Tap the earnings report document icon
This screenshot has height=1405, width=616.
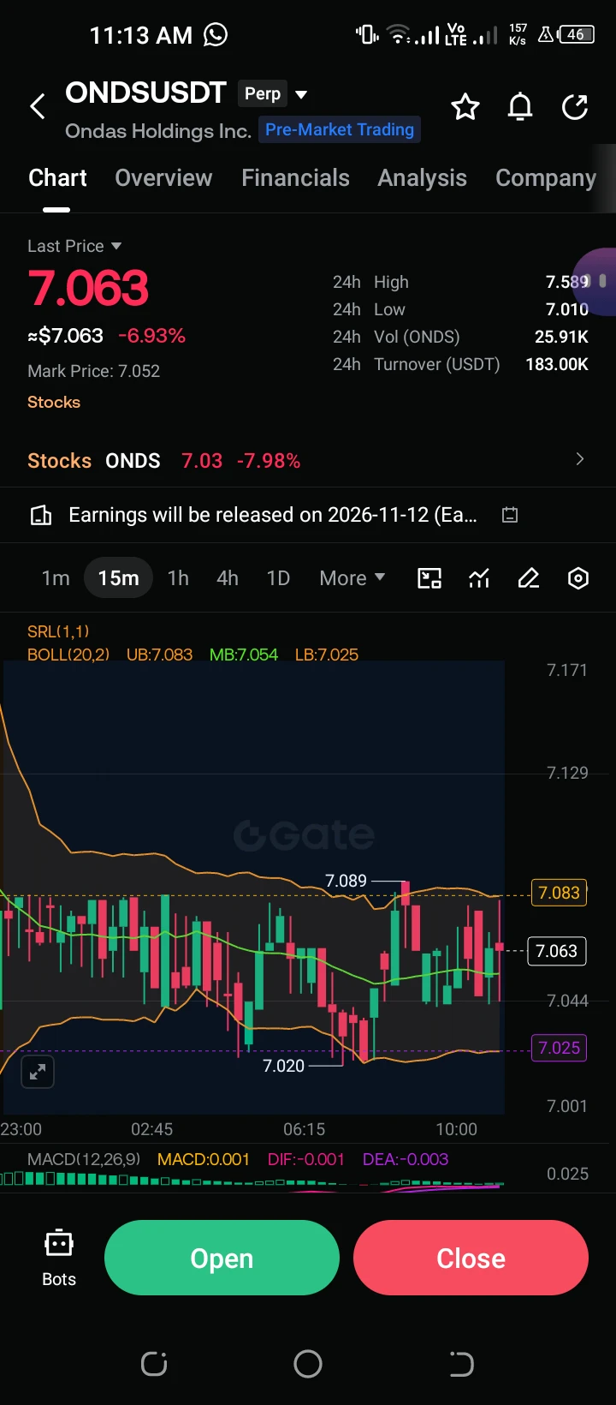[x=41, y=515]
